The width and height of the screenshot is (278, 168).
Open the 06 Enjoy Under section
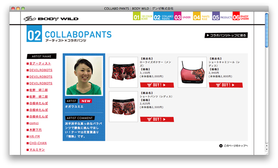[x=241, y=17]
